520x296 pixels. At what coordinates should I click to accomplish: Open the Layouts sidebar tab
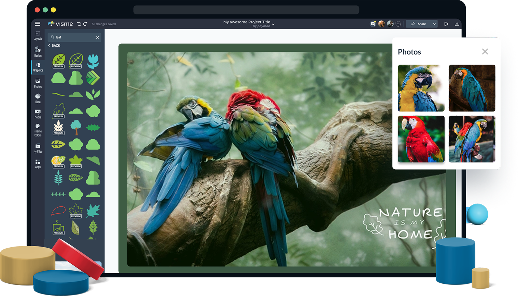38,35
